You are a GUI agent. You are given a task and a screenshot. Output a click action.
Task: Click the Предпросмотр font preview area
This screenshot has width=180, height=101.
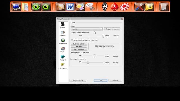[x=104, y=46]
